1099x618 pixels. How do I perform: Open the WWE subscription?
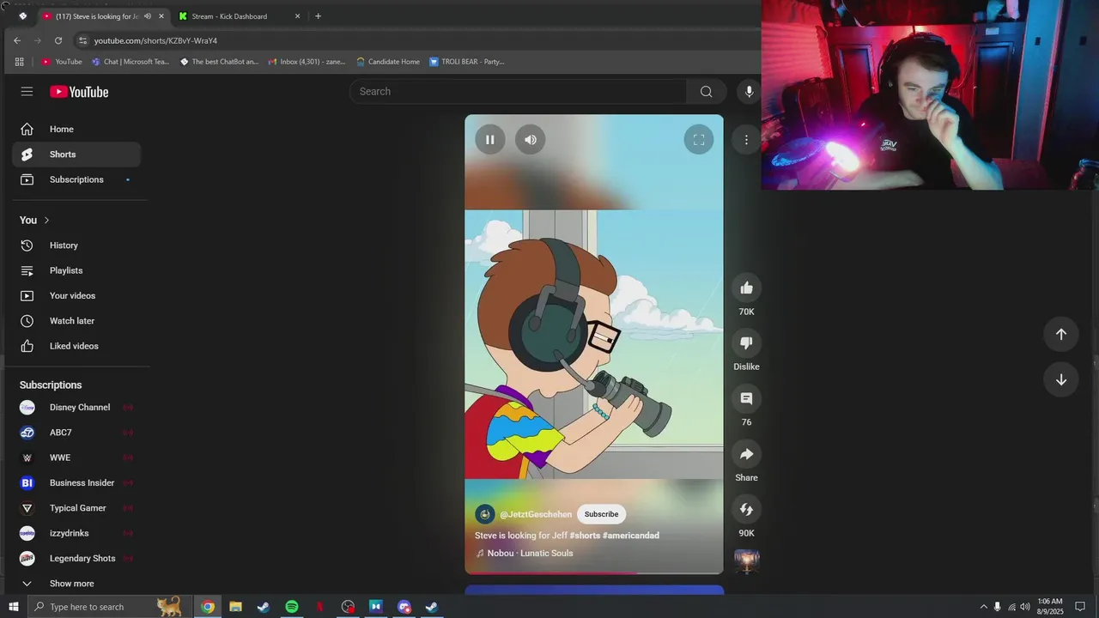click(x=77, y=457)
